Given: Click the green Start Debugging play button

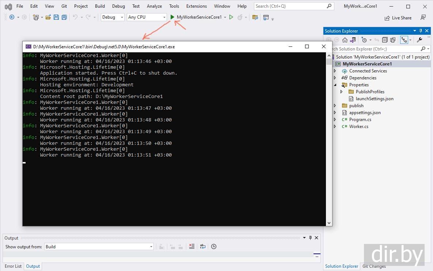Looking at the screenshot, I should coord(172,17).
